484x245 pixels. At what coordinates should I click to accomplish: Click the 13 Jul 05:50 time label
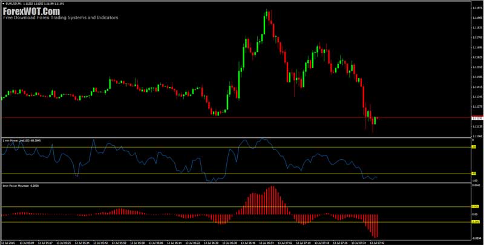pos(118,243)
